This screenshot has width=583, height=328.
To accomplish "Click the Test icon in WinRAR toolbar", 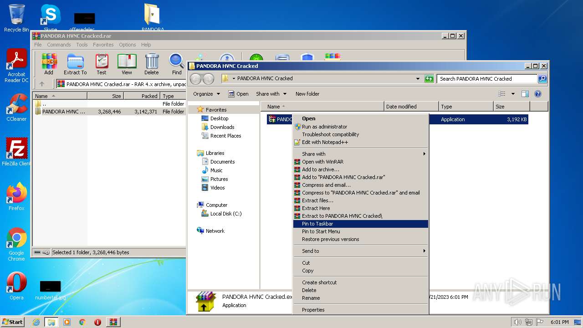I will pos(102,64).
